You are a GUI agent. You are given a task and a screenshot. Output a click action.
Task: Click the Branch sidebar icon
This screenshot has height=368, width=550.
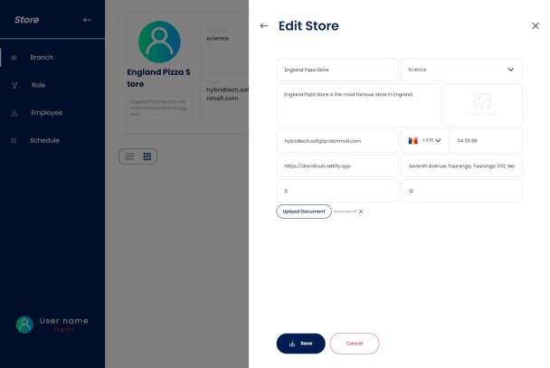tap(14, 58)
